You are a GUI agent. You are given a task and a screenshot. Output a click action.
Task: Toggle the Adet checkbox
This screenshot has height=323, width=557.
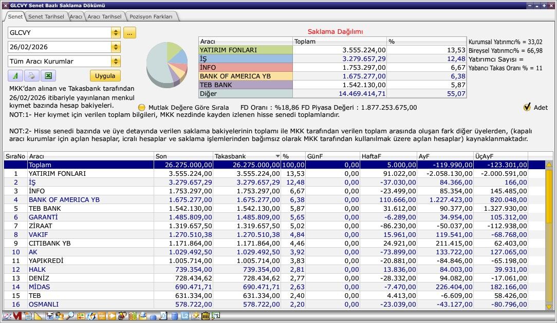click(527, 107)
